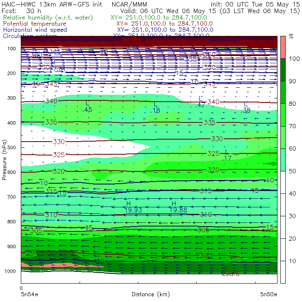The image size is (302, 302).
Task: Click the "Fcst: 30 h" forecast label
Action: (x=21, y=11)
